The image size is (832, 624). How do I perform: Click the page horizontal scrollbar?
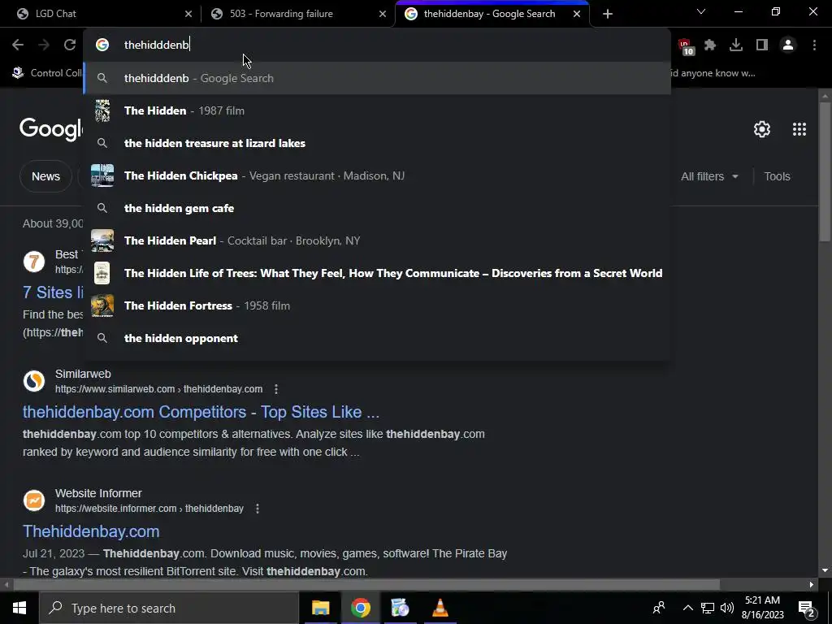click(x=366, y=585)
